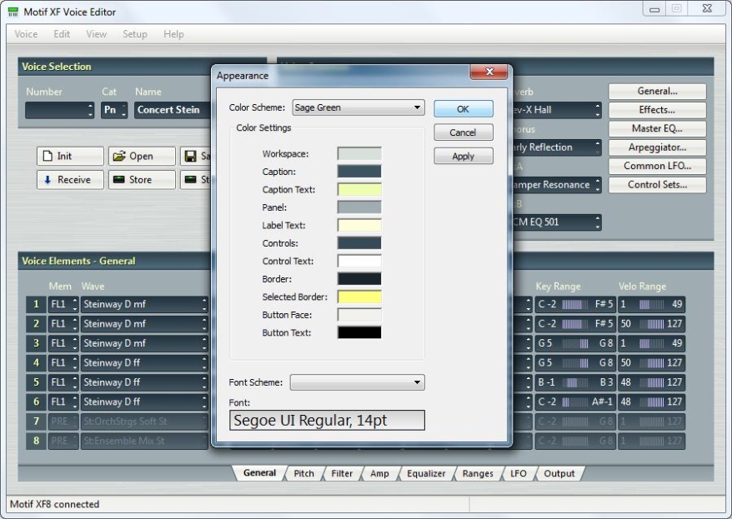Adjust the Key Range slider in element 1
This screenshot has height=519, width=732.
(575, 305)
